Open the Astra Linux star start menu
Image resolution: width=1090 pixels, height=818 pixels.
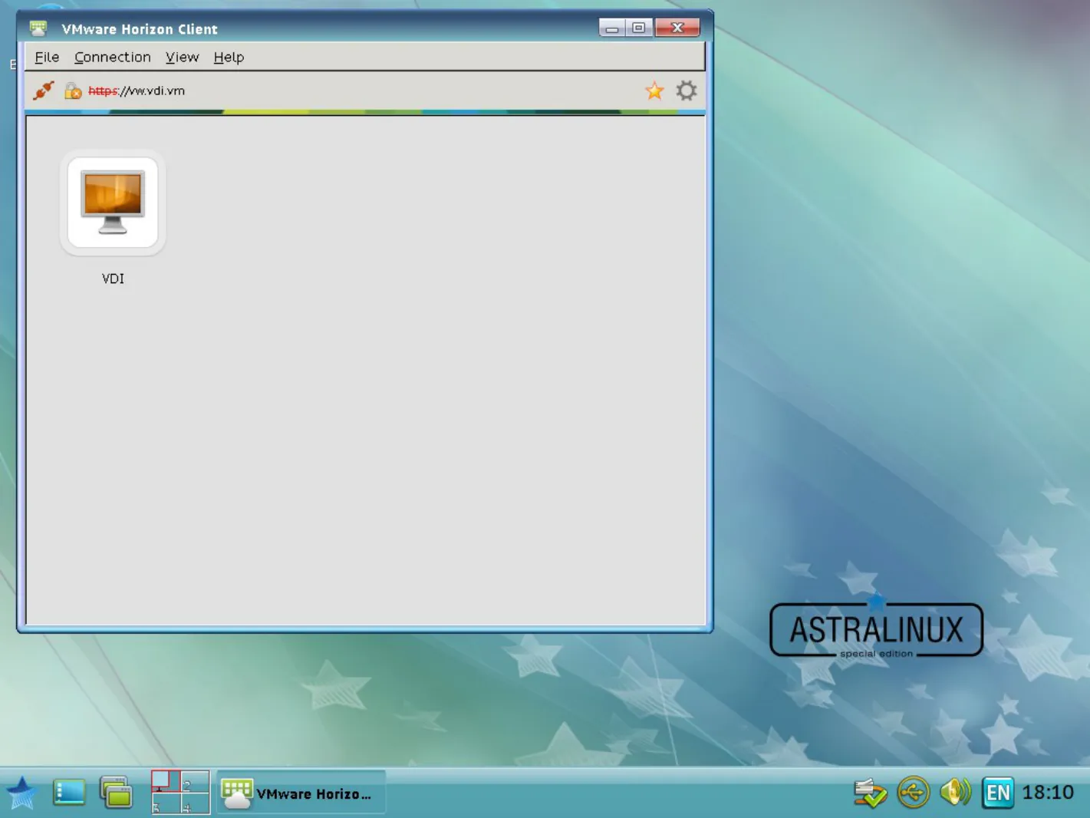click(21, 793)
